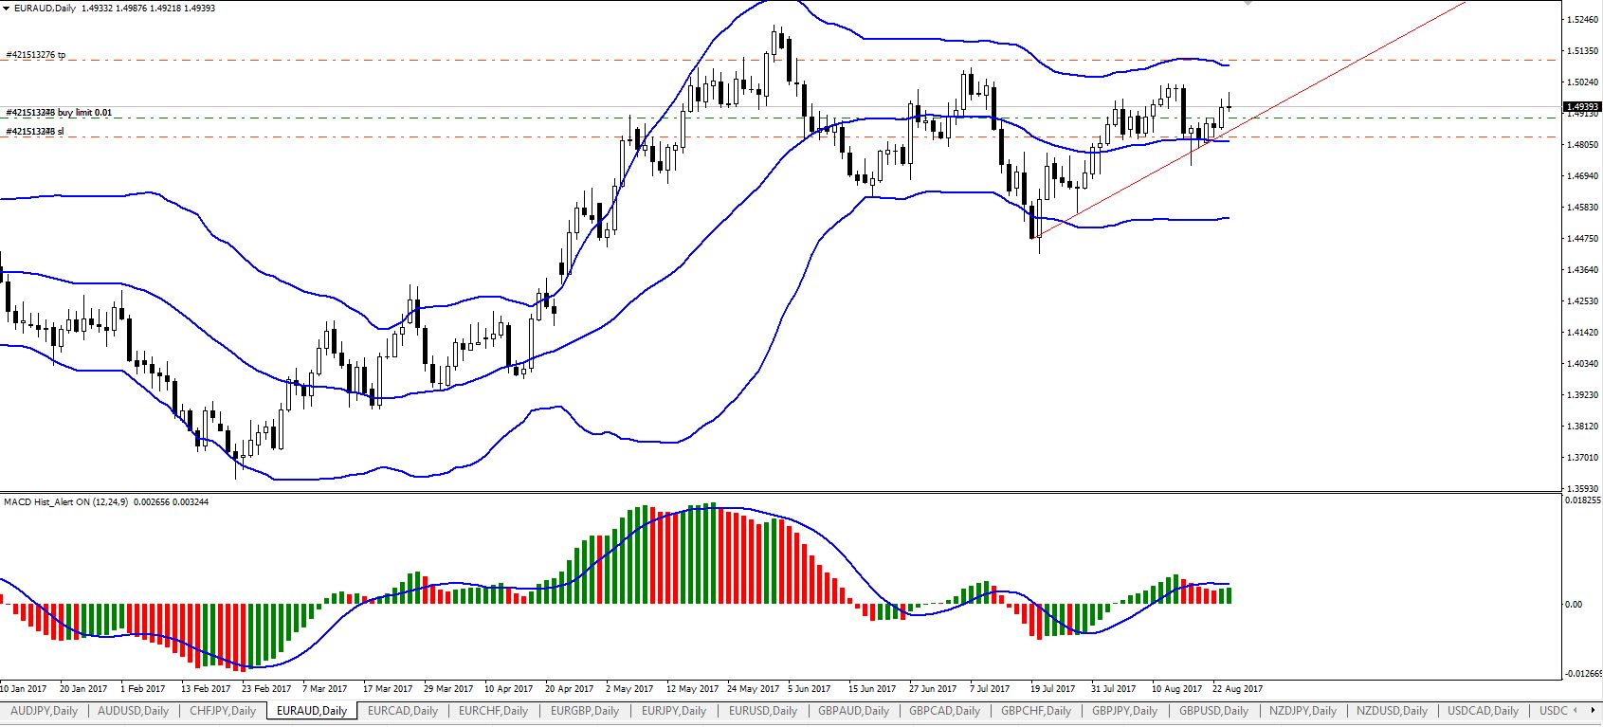The image size is (1603, 727).
Task: Click the 23 Feb 2017 date label
Action: 266,689
